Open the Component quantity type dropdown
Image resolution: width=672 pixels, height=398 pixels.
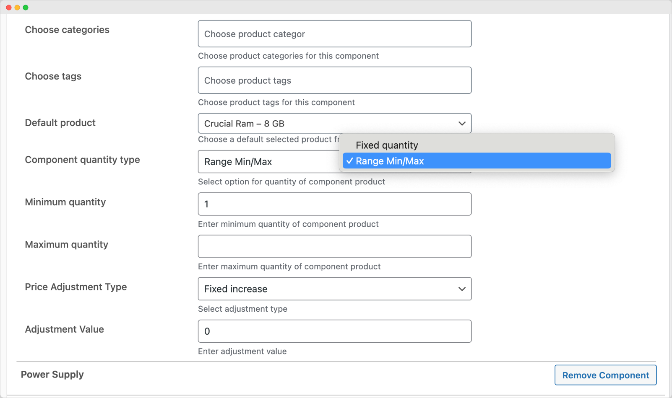click(268, 162)
